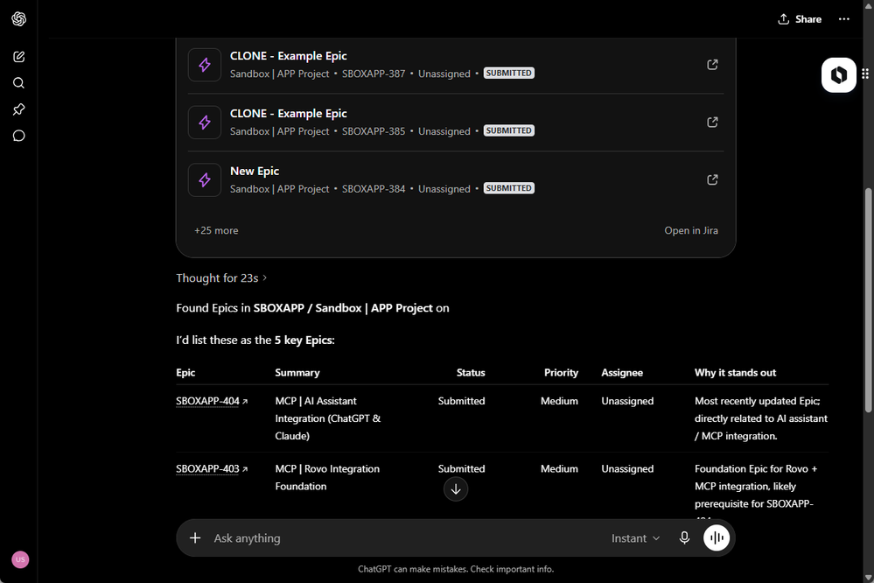Image resolution: width=874 pixels, height=583 pixels.
Task: Click 'ChatGPT can make mistakes' footer text
Action: [456, 569]
